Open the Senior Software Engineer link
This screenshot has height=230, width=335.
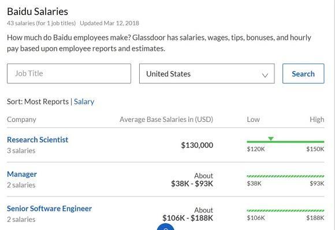pos(49,209)
